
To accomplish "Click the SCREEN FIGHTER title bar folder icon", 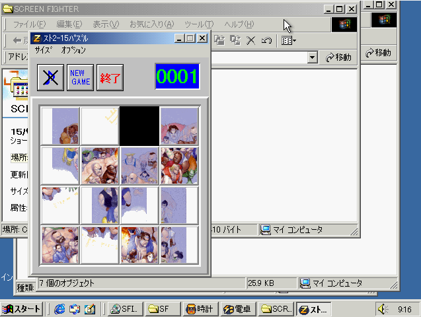I will tap(8, 9).
